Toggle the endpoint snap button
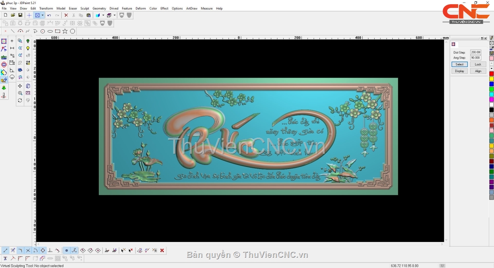Screen dimensions: 494x268 pyautogui.click(x=5, y=250)
